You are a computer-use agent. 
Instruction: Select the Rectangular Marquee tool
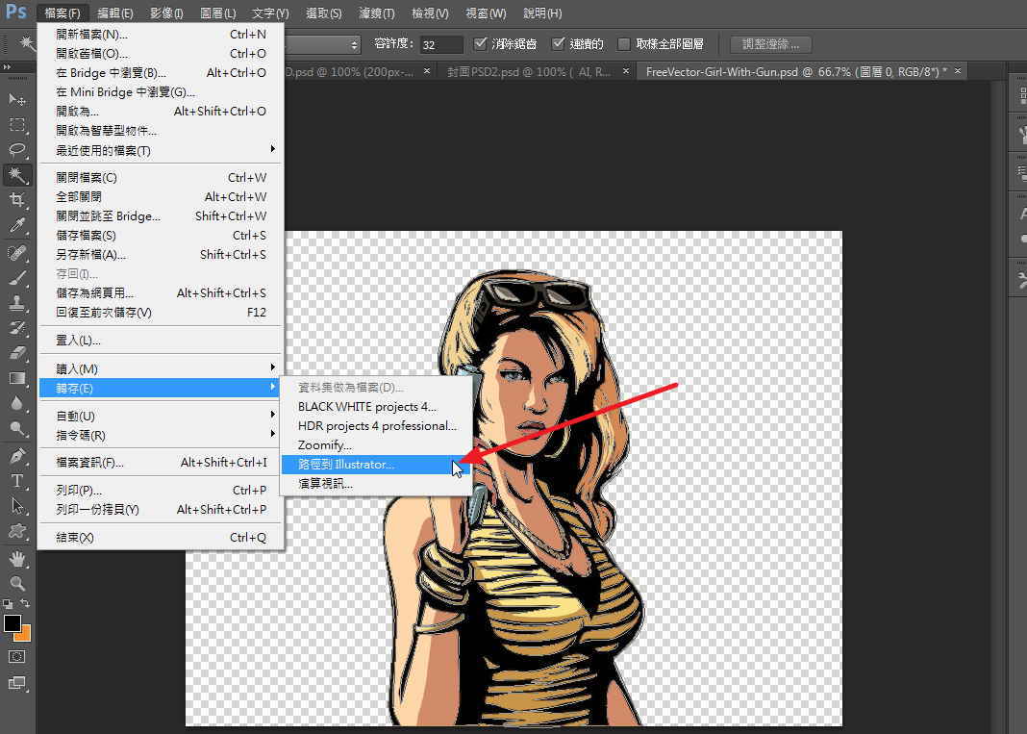pyautogui.click(x=17, y=124)
